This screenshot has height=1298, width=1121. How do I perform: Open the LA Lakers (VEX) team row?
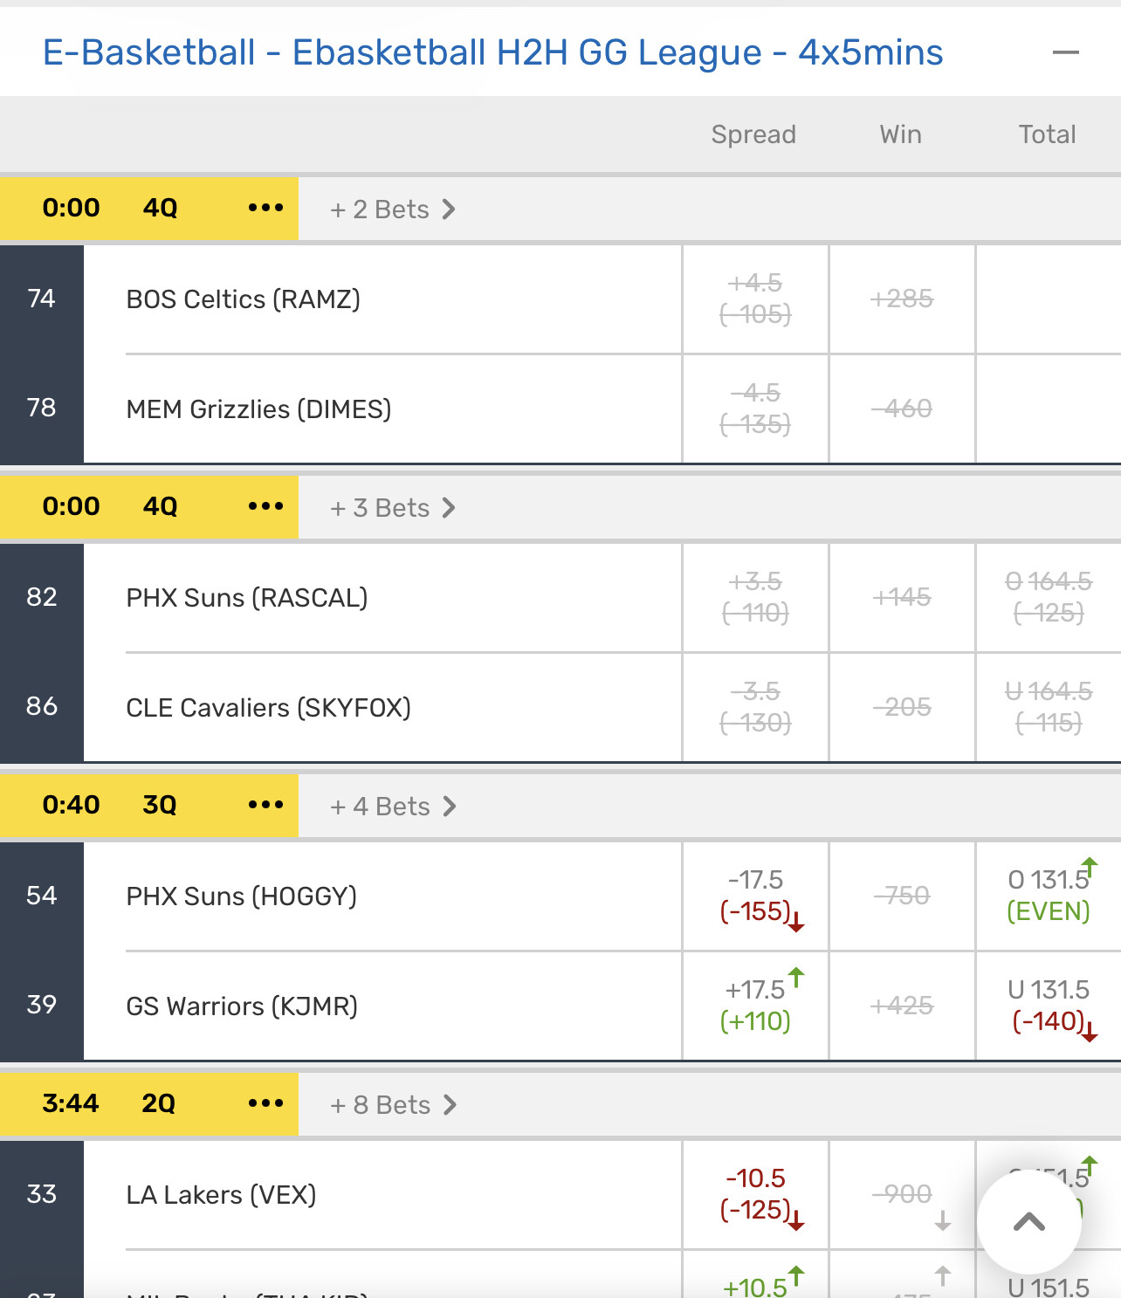click(221, 1195)
